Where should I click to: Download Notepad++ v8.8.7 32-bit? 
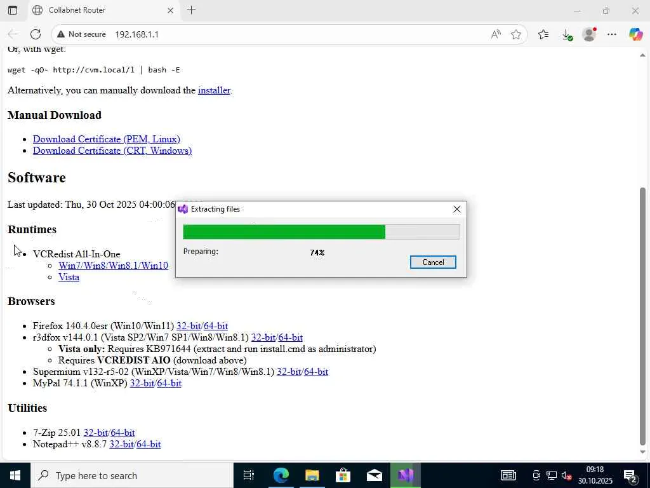point(121,444)
